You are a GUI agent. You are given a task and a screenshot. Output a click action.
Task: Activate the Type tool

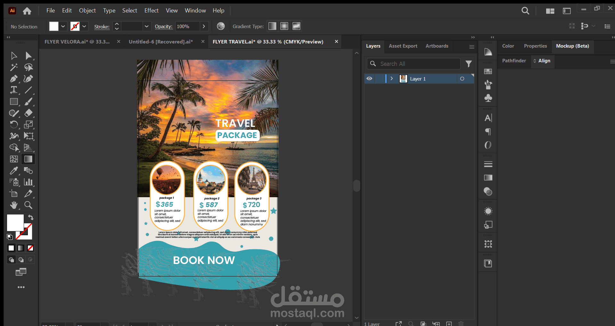pyautogui.click(x=14, y=90)
